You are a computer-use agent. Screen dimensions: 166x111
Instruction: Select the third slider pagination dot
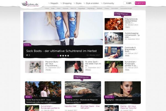(x=63, y=56)
